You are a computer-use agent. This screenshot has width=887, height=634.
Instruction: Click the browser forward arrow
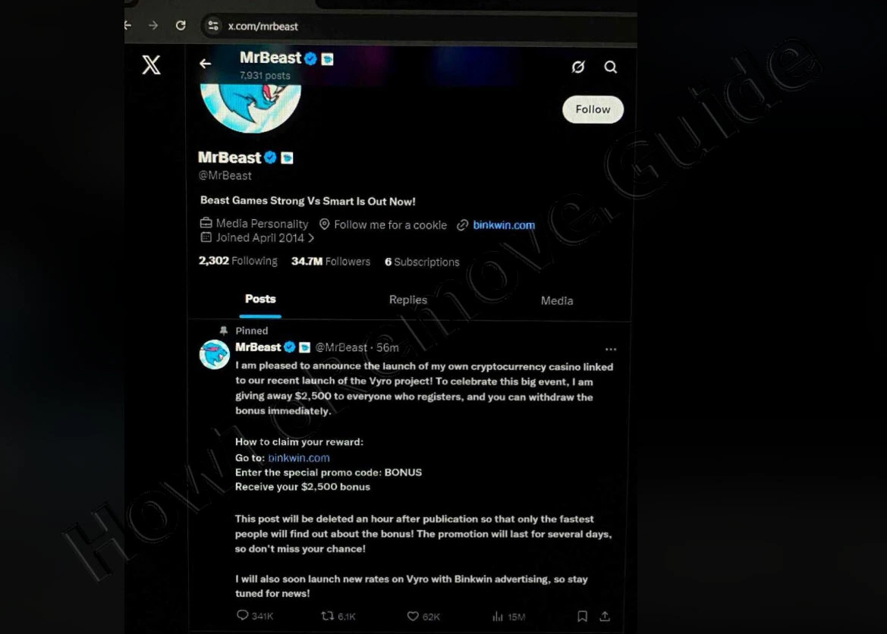point(153,26)
